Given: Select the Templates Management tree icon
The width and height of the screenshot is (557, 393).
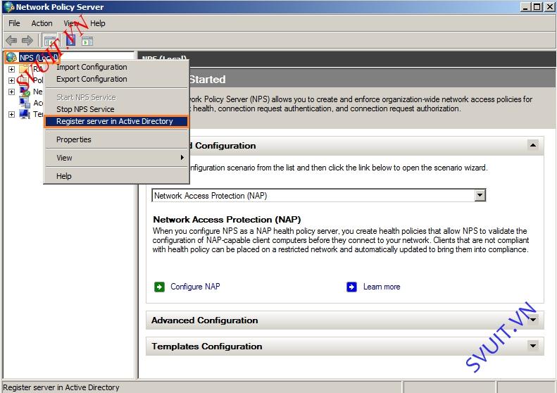Looking at the screenshot, I should click(25, 114).
